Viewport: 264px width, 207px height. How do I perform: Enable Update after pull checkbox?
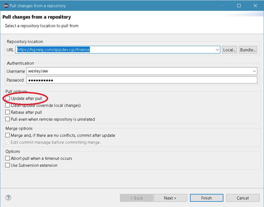(8, 98)
